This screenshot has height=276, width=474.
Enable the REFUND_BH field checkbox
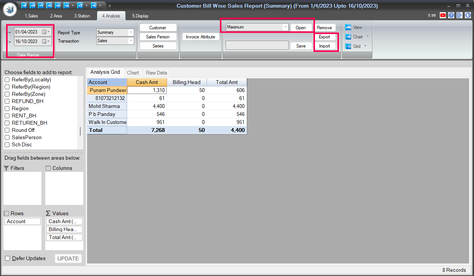tap(7, 102)
